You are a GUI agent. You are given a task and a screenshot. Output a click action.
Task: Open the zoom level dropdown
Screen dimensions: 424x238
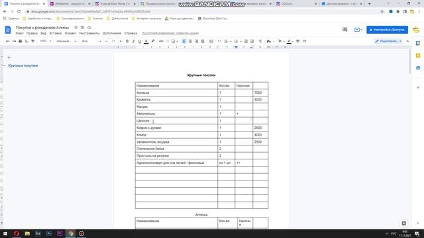(x=46, y=41)
